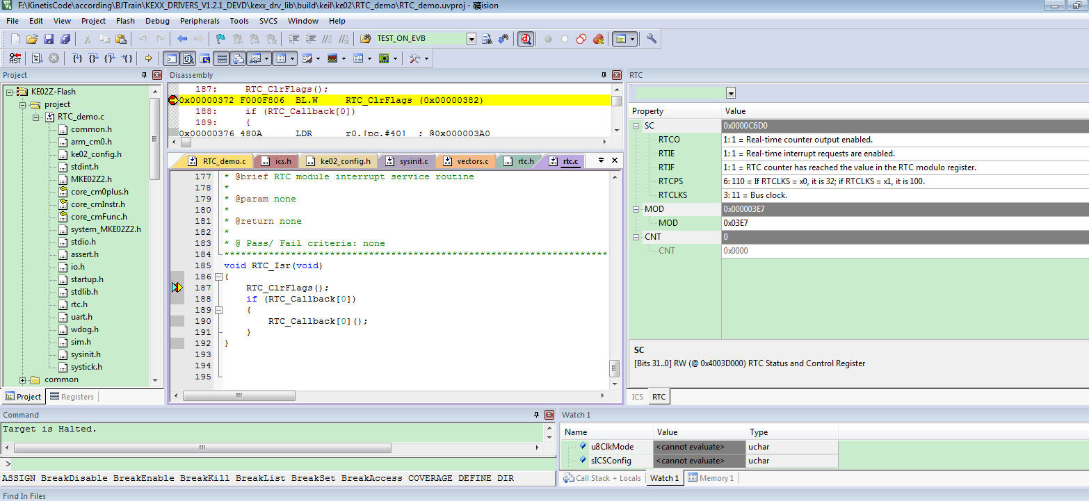This screenshot has height=501, width=1089.
Task: Collapse the CNT register group
Action: pyautogui.click(x=636, y=237)
